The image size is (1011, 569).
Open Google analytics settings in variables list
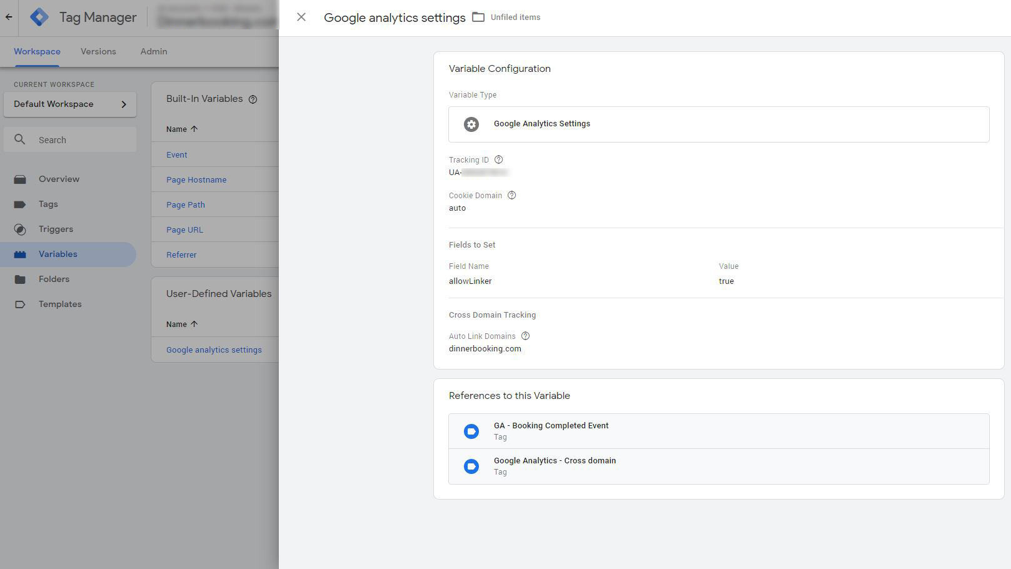(x=214, y=350)
